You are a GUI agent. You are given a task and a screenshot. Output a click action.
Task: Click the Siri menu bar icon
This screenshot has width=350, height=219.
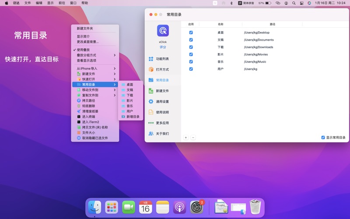click(309, 3)
